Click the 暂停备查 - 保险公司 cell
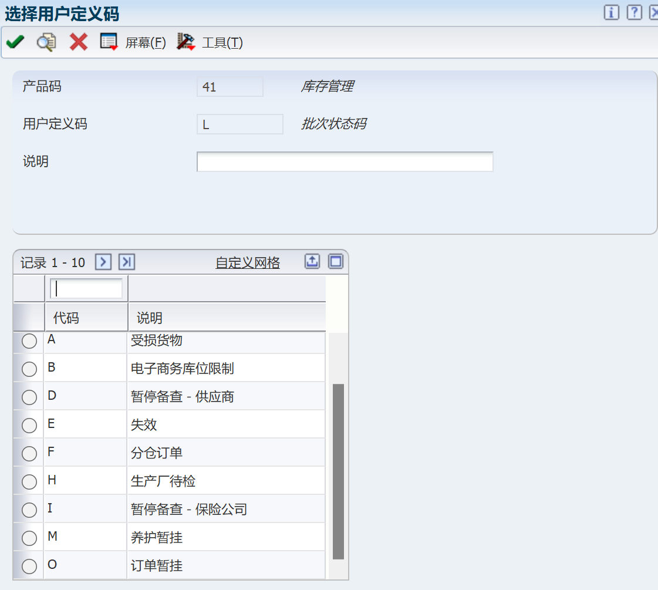This screenshot has height=590, width=658. [226, 508]
